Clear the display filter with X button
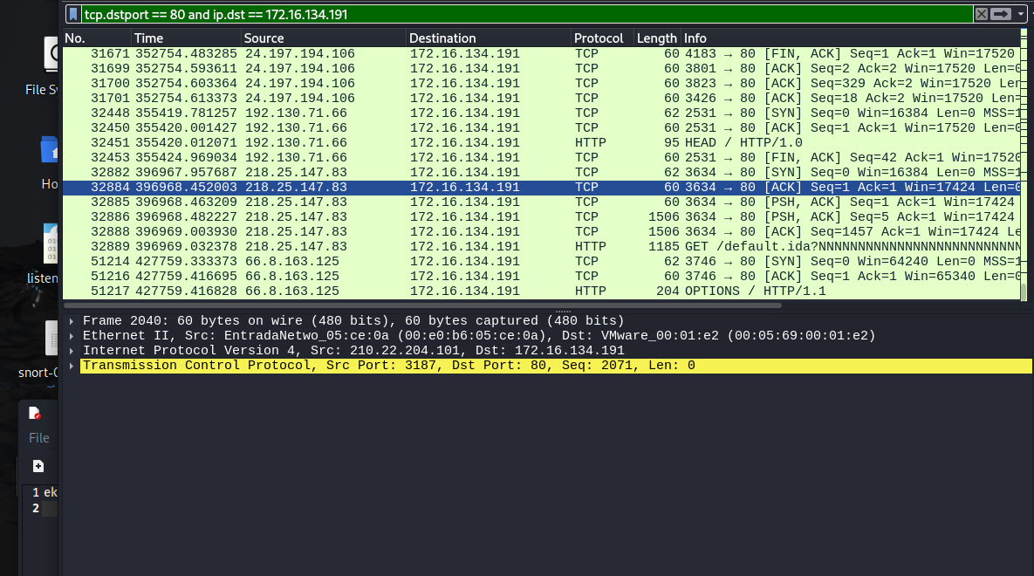 click(x=982, y=14)
